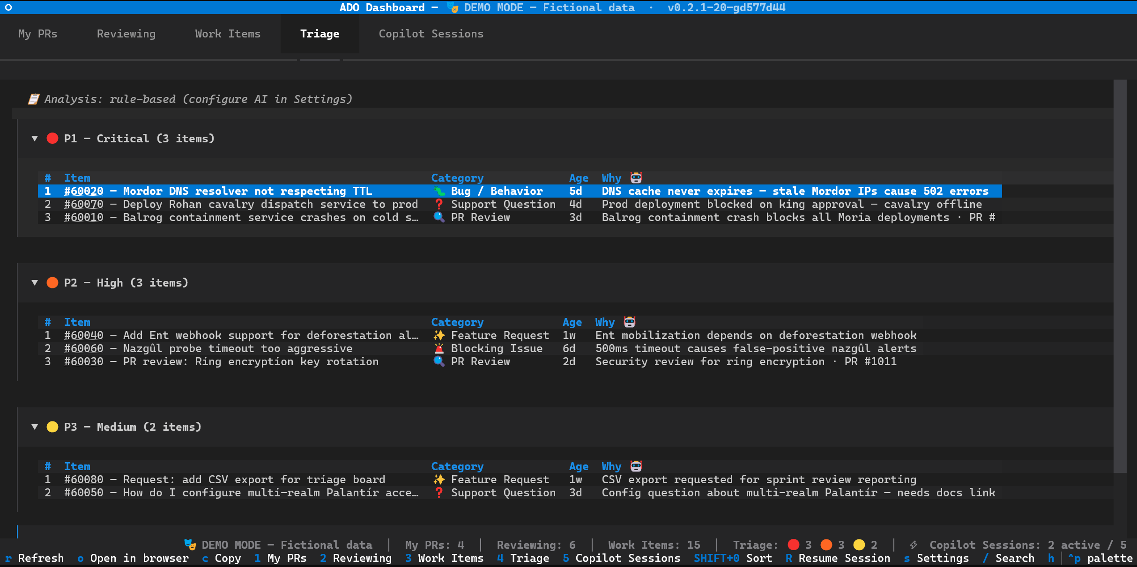Select row #60050 Palantír configuration question
This screenshot has height=567, width=1137.
520,493
